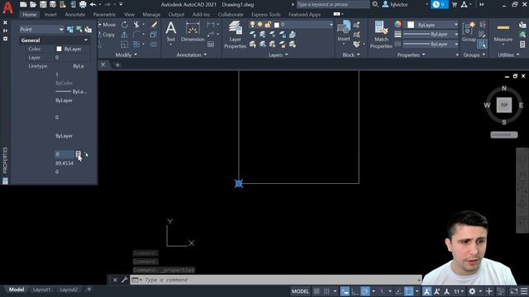
Task: Click the Quick Select icon in Properties palette
Action: pos(88,30)
